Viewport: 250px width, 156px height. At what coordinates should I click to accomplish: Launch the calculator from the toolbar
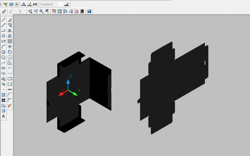tap(82, 11)
